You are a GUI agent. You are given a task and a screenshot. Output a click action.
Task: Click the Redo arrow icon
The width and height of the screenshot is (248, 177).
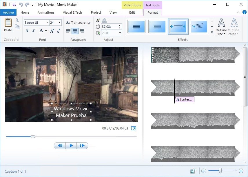(x=27, y=5)
